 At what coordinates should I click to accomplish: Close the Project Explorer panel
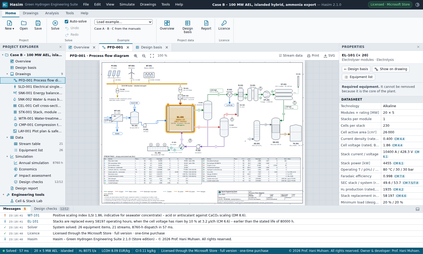[61, 47]
